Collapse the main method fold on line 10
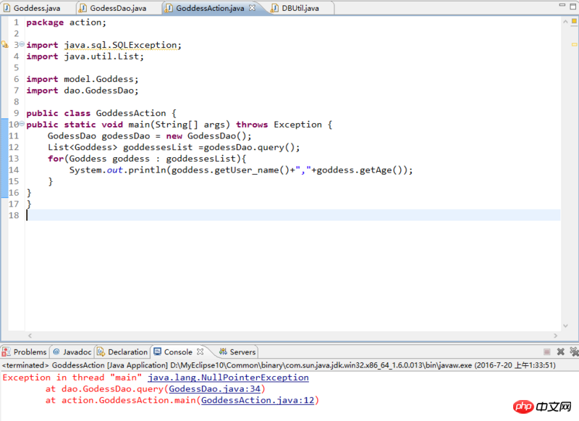 coord(22,125)
